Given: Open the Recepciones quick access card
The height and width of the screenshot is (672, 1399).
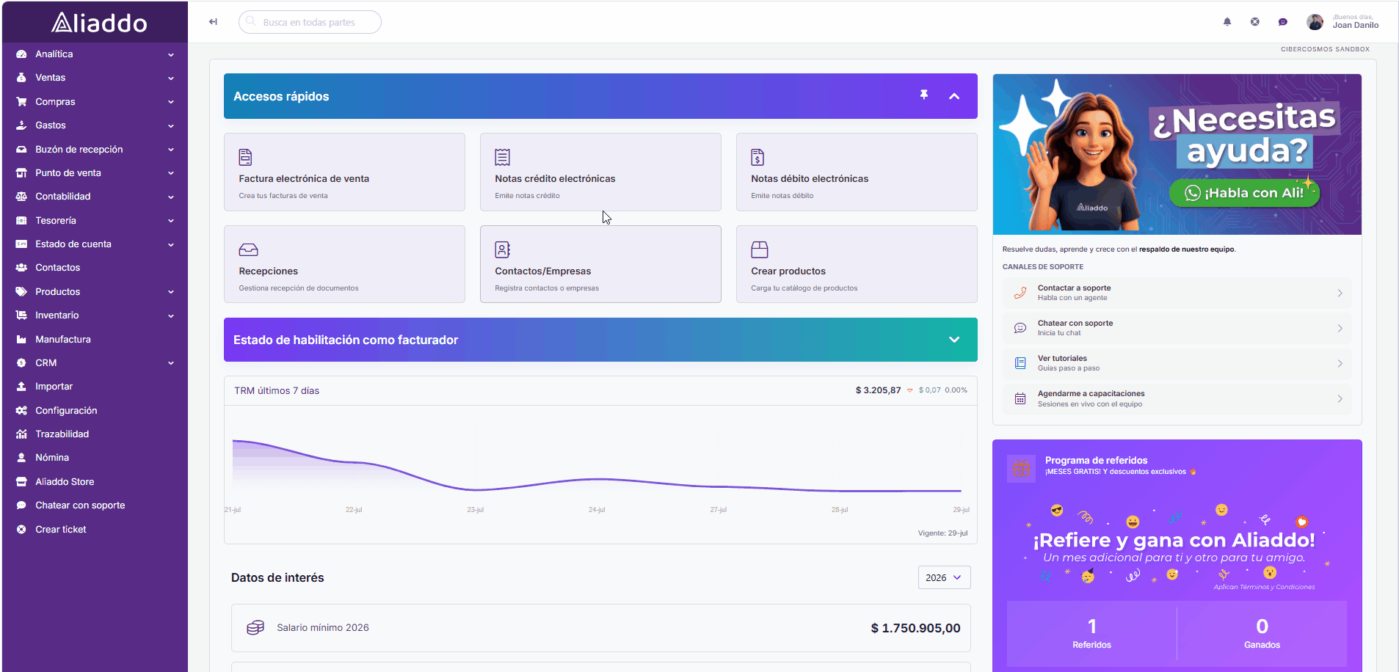Looking at the screenshot, I should (x=344, y=264).
